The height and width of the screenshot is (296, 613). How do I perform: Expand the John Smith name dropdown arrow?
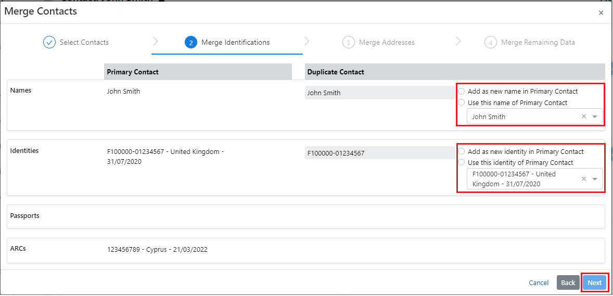click(595, 117)
